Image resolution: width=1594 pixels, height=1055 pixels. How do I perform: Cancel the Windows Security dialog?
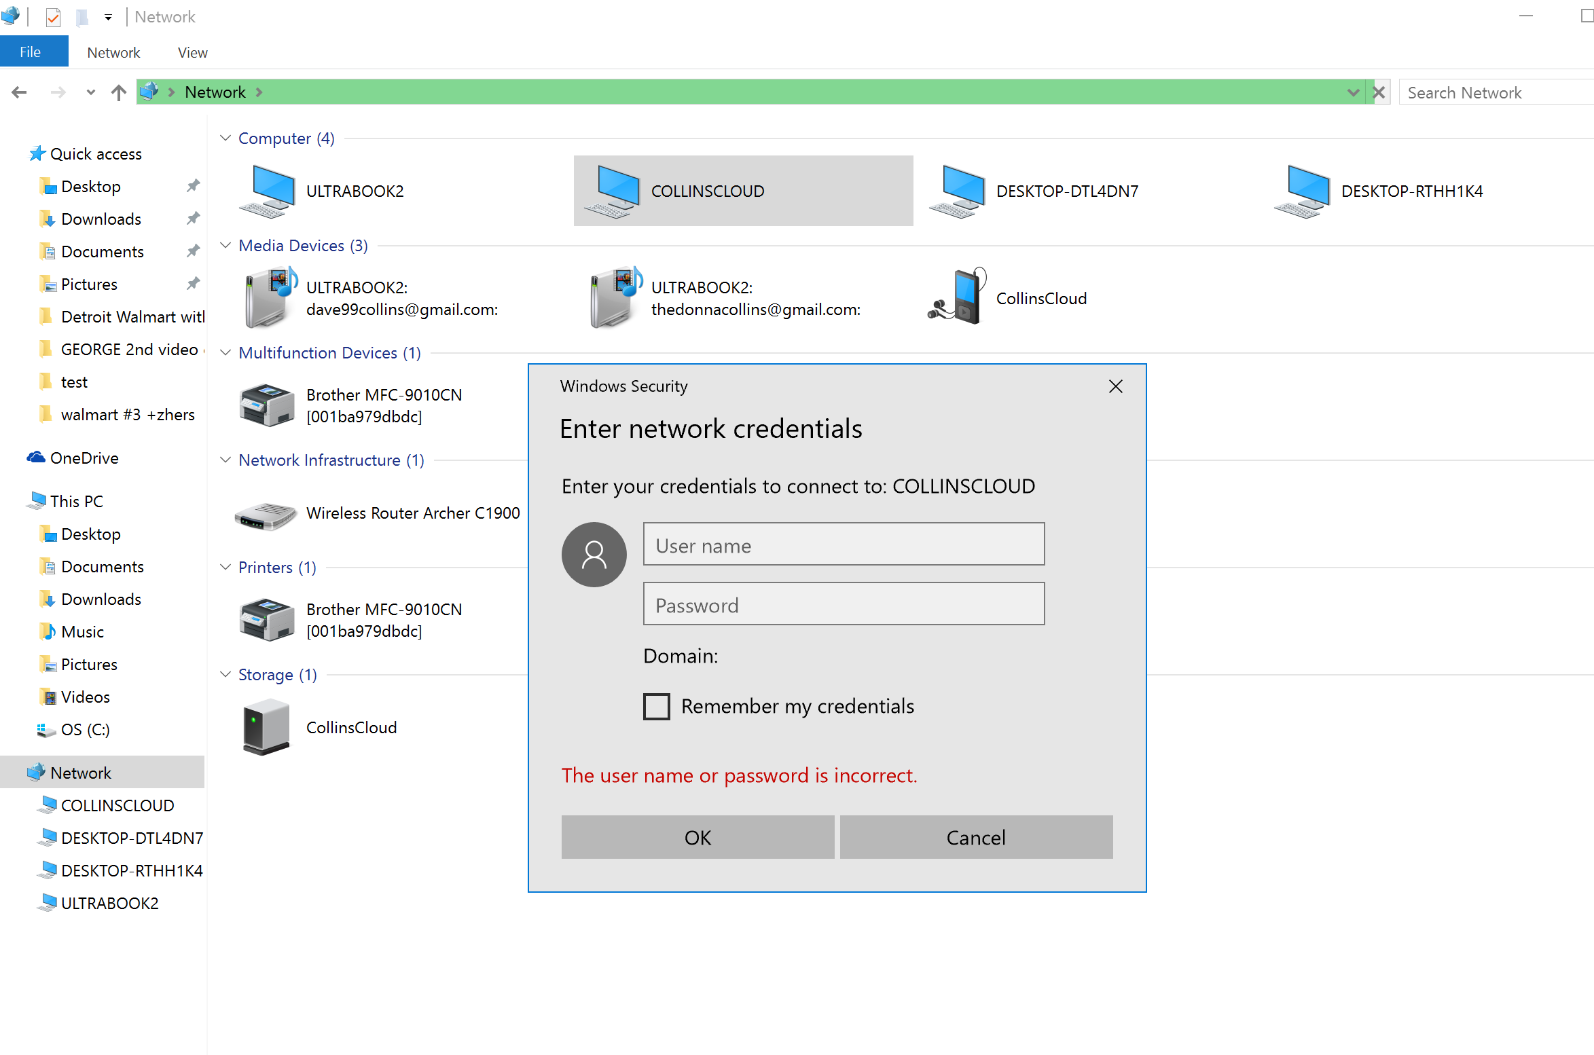(x=975, y=837)
